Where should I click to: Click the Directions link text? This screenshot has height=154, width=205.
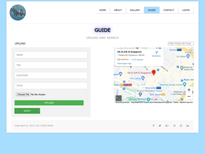156,56
